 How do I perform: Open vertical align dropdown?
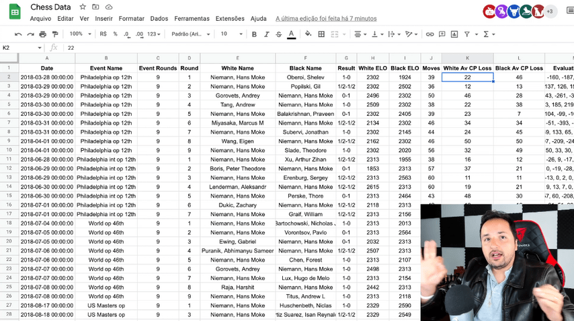click(377, 34)
